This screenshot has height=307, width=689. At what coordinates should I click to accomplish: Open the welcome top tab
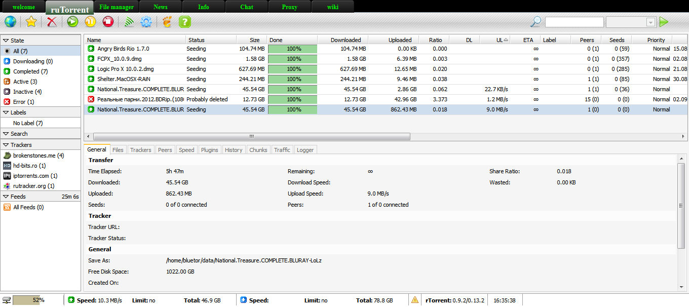pyautogui.click(x=23, y=7)
